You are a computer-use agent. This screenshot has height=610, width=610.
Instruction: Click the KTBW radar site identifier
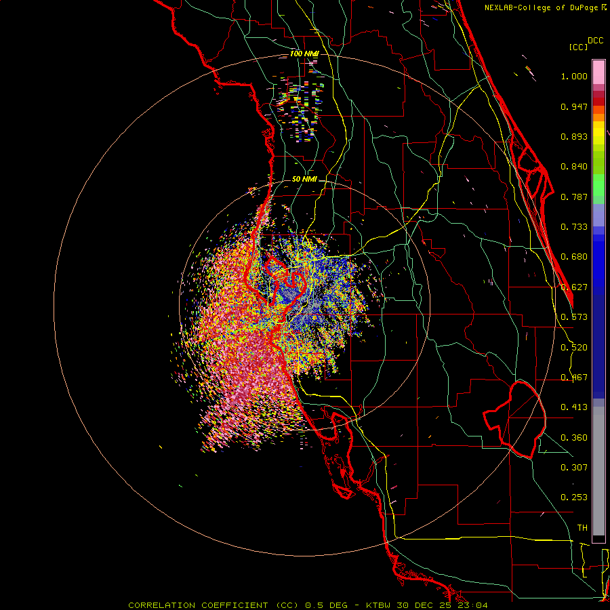point(380,605)
